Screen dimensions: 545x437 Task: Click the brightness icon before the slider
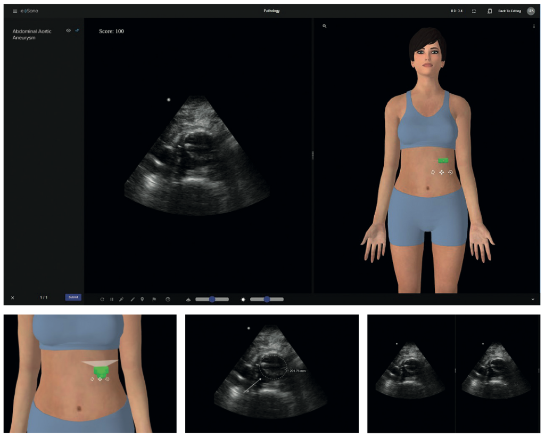(243, 299)
